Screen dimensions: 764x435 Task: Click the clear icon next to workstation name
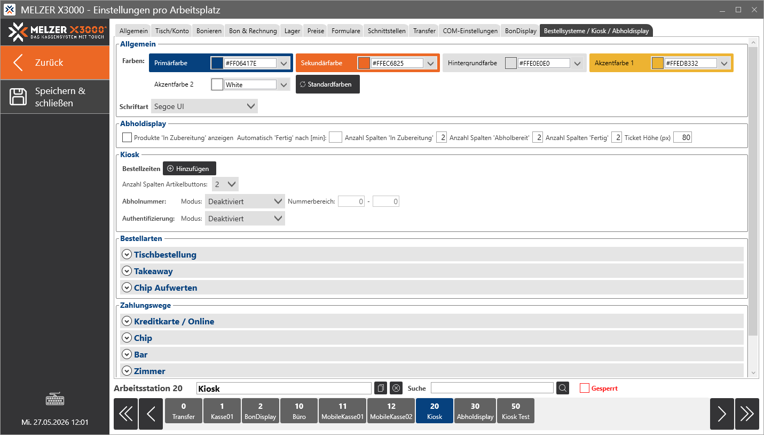coord(396,388)
